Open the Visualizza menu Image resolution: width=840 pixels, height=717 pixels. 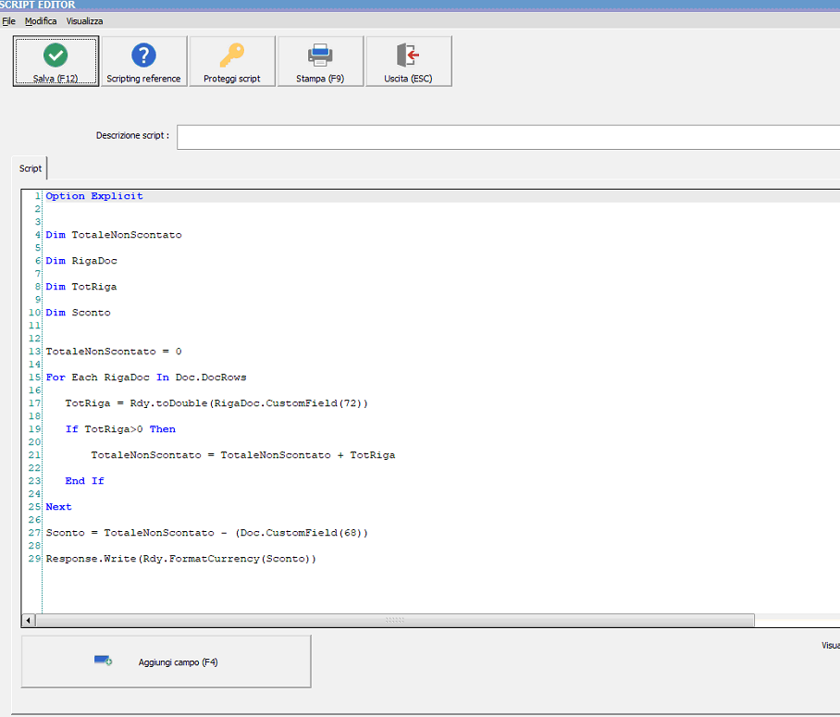point(84,21)
